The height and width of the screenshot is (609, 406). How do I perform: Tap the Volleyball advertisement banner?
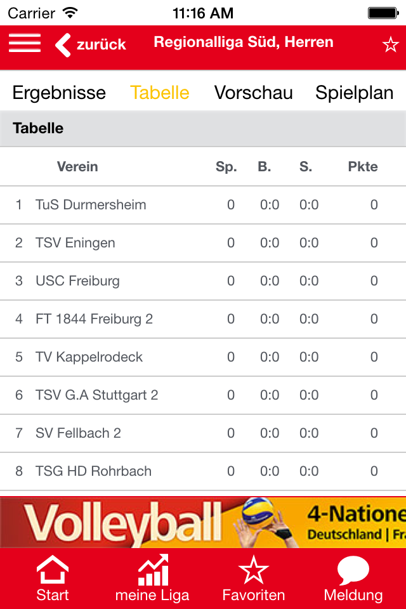(203, 521)
